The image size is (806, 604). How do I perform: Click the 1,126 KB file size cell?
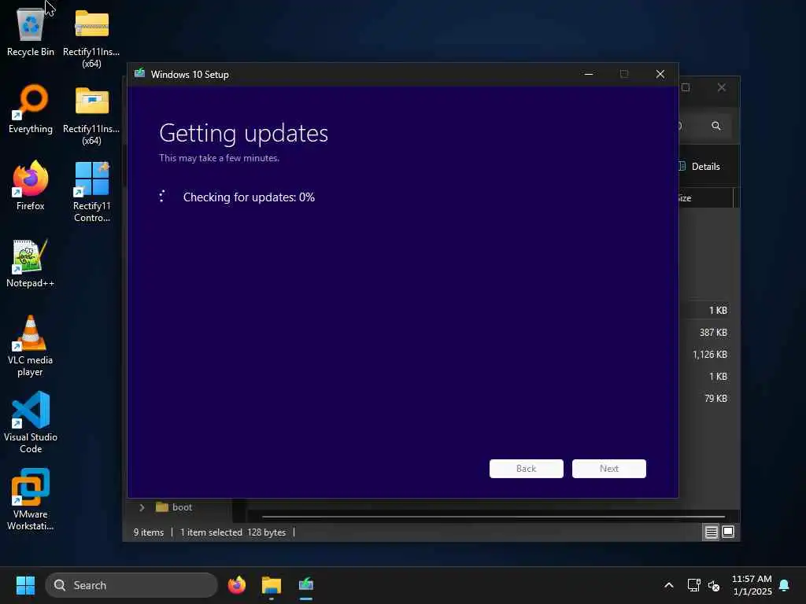[x=710, y=355]
